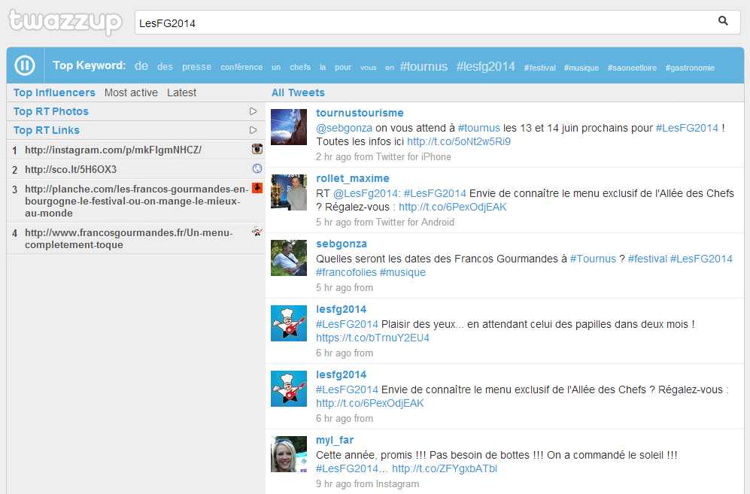Open the francosgourmandes.fr Un-menu-completement-toque link
This screenshot has height=494, width=750.
pyautogui.click(x=129, y=238)
